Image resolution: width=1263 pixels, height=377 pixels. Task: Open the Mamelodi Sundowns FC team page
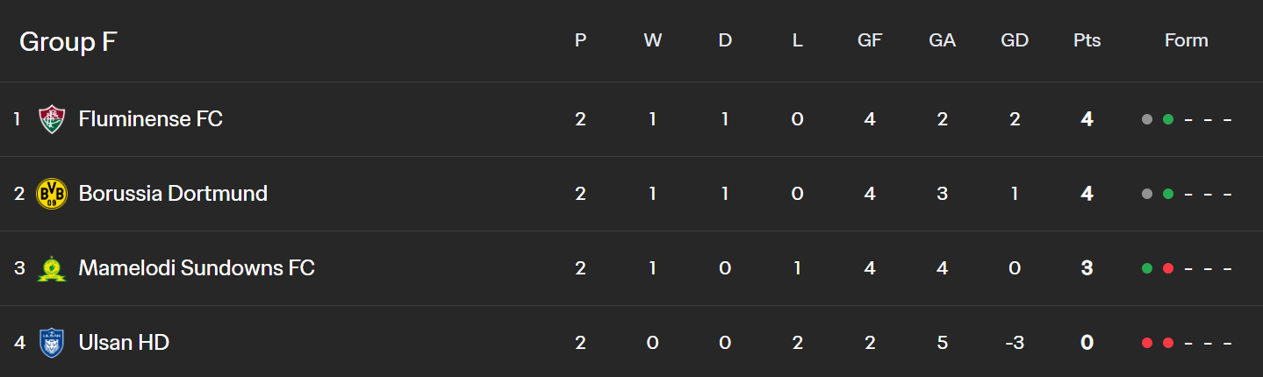click(x=197, y=268)
